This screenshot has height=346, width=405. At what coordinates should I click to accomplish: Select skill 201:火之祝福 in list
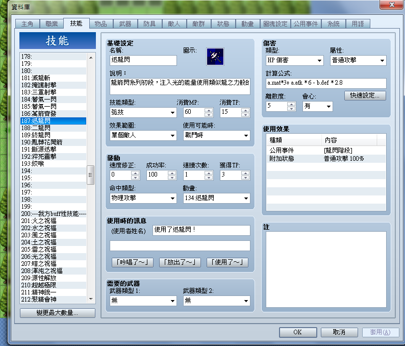(x=53, y=221)
